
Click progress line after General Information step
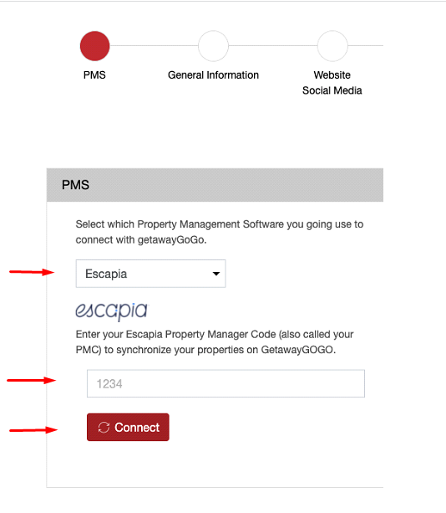[x=272, y=46]
